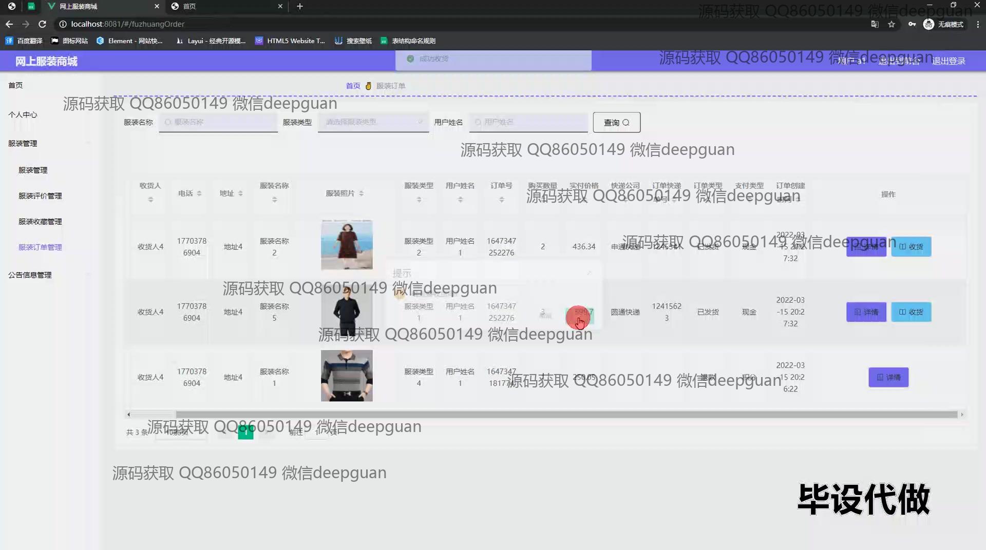986x550 pixels.
Task: Sort table by 服装类型 column arrows
Action: coord(419,200)
